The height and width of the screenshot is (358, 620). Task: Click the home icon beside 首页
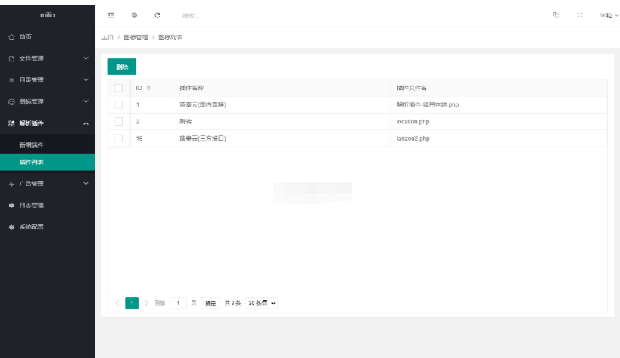[x=11, y=37]
